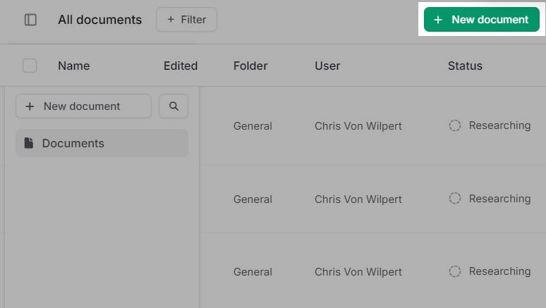Sort by the Edited column header
Screen dimensions: 546x308
[181, 66]
